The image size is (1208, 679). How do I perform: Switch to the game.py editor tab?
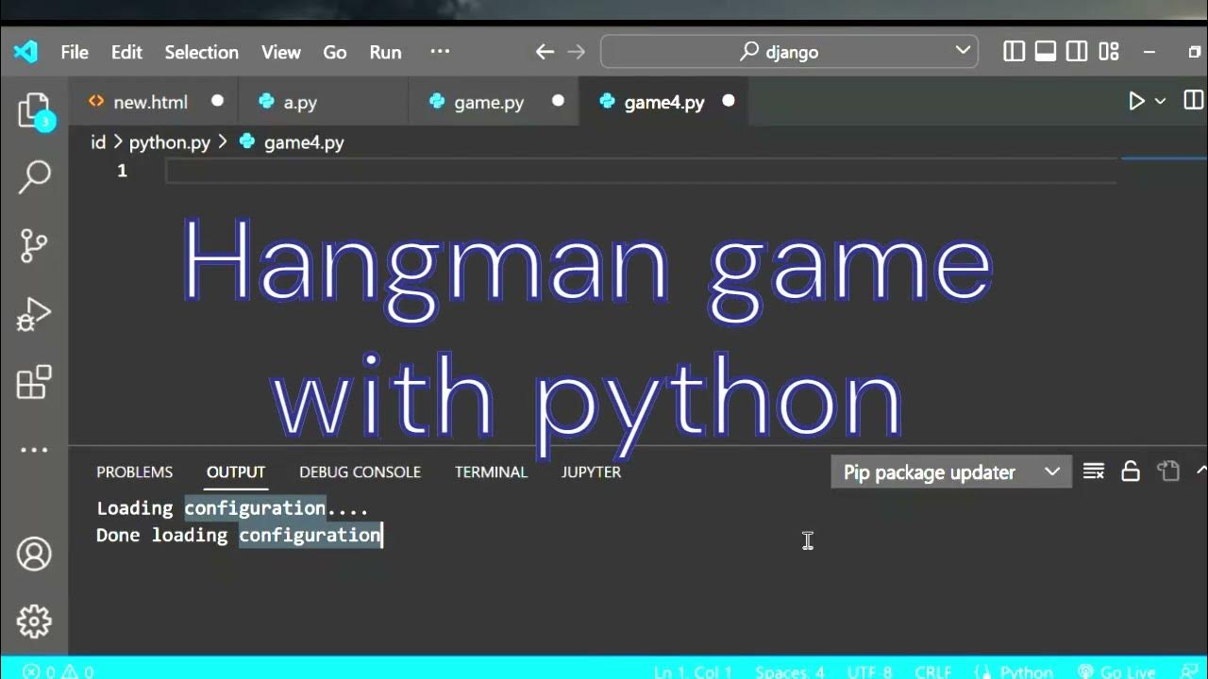tap(494, 102)
